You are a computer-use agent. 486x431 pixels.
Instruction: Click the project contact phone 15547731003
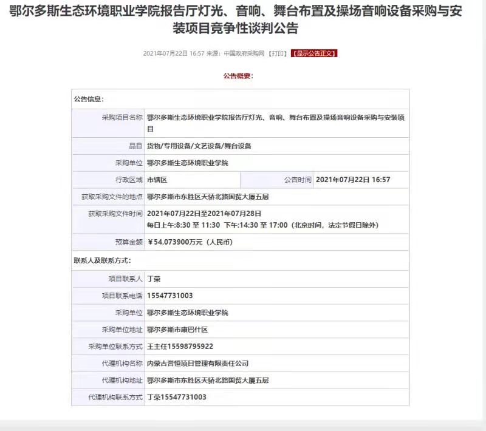pos(170,296)
